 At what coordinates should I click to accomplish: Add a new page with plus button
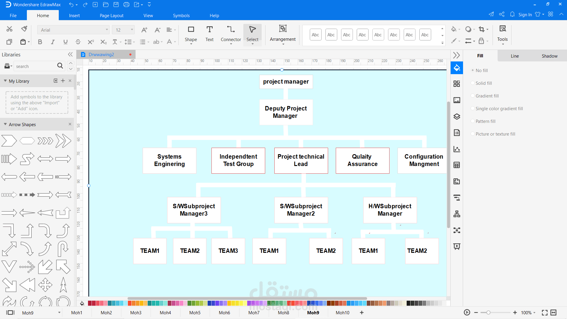(362, 313)
